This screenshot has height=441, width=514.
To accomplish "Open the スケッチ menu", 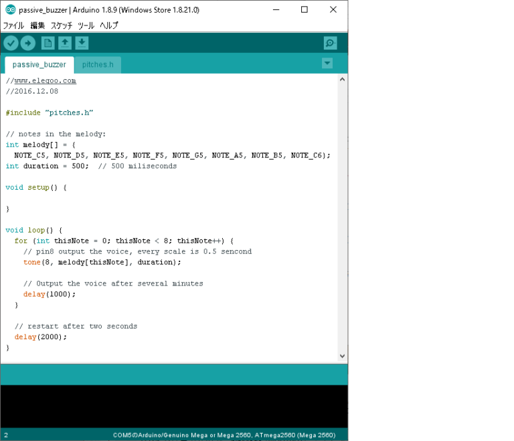I will (62, 25).
